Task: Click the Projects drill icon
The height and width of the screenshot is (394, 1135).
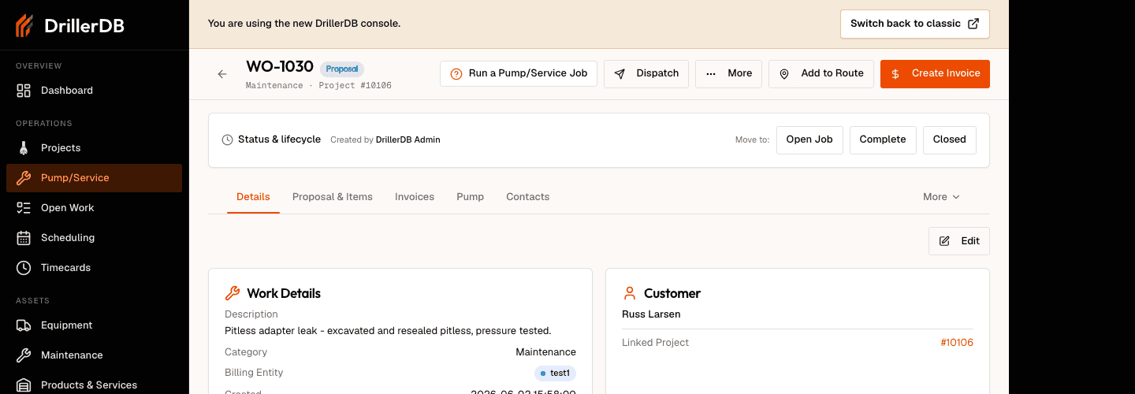Action: point(24,148)
